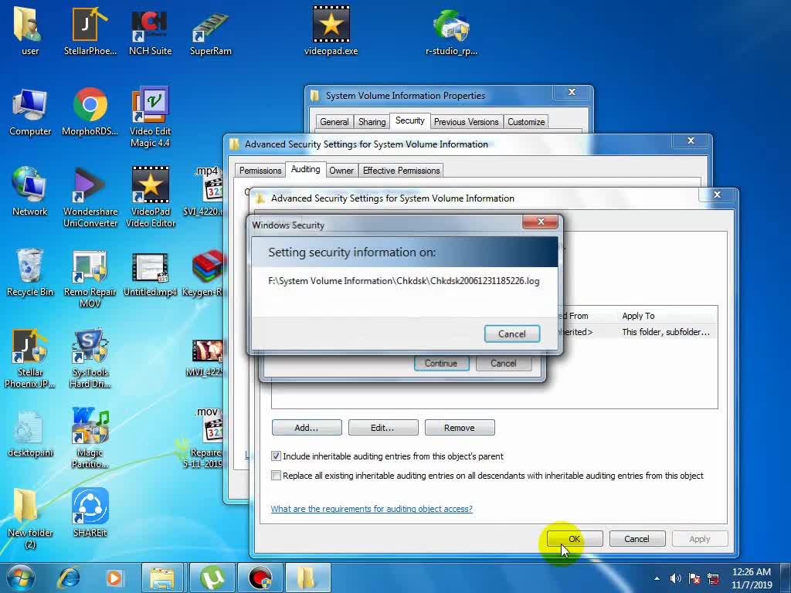Viewport: 791px width, 593px height.
Task: Open videopad.exe desktop icon
Action: coord(331,30)
